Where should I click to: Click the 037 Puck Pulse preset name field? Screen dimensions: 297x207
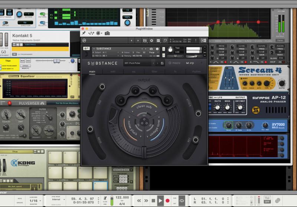tap(138, 63)
